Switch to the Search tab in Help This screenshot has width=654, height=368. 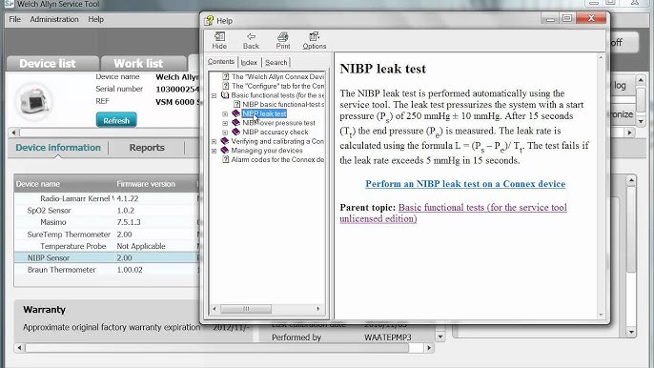(x=276, y=63)
